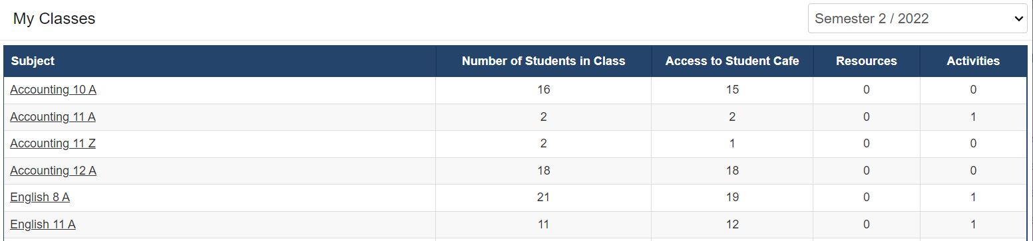The image size is (1033, 241).
Task: Click the Subject column header
Action: [33, 61]
